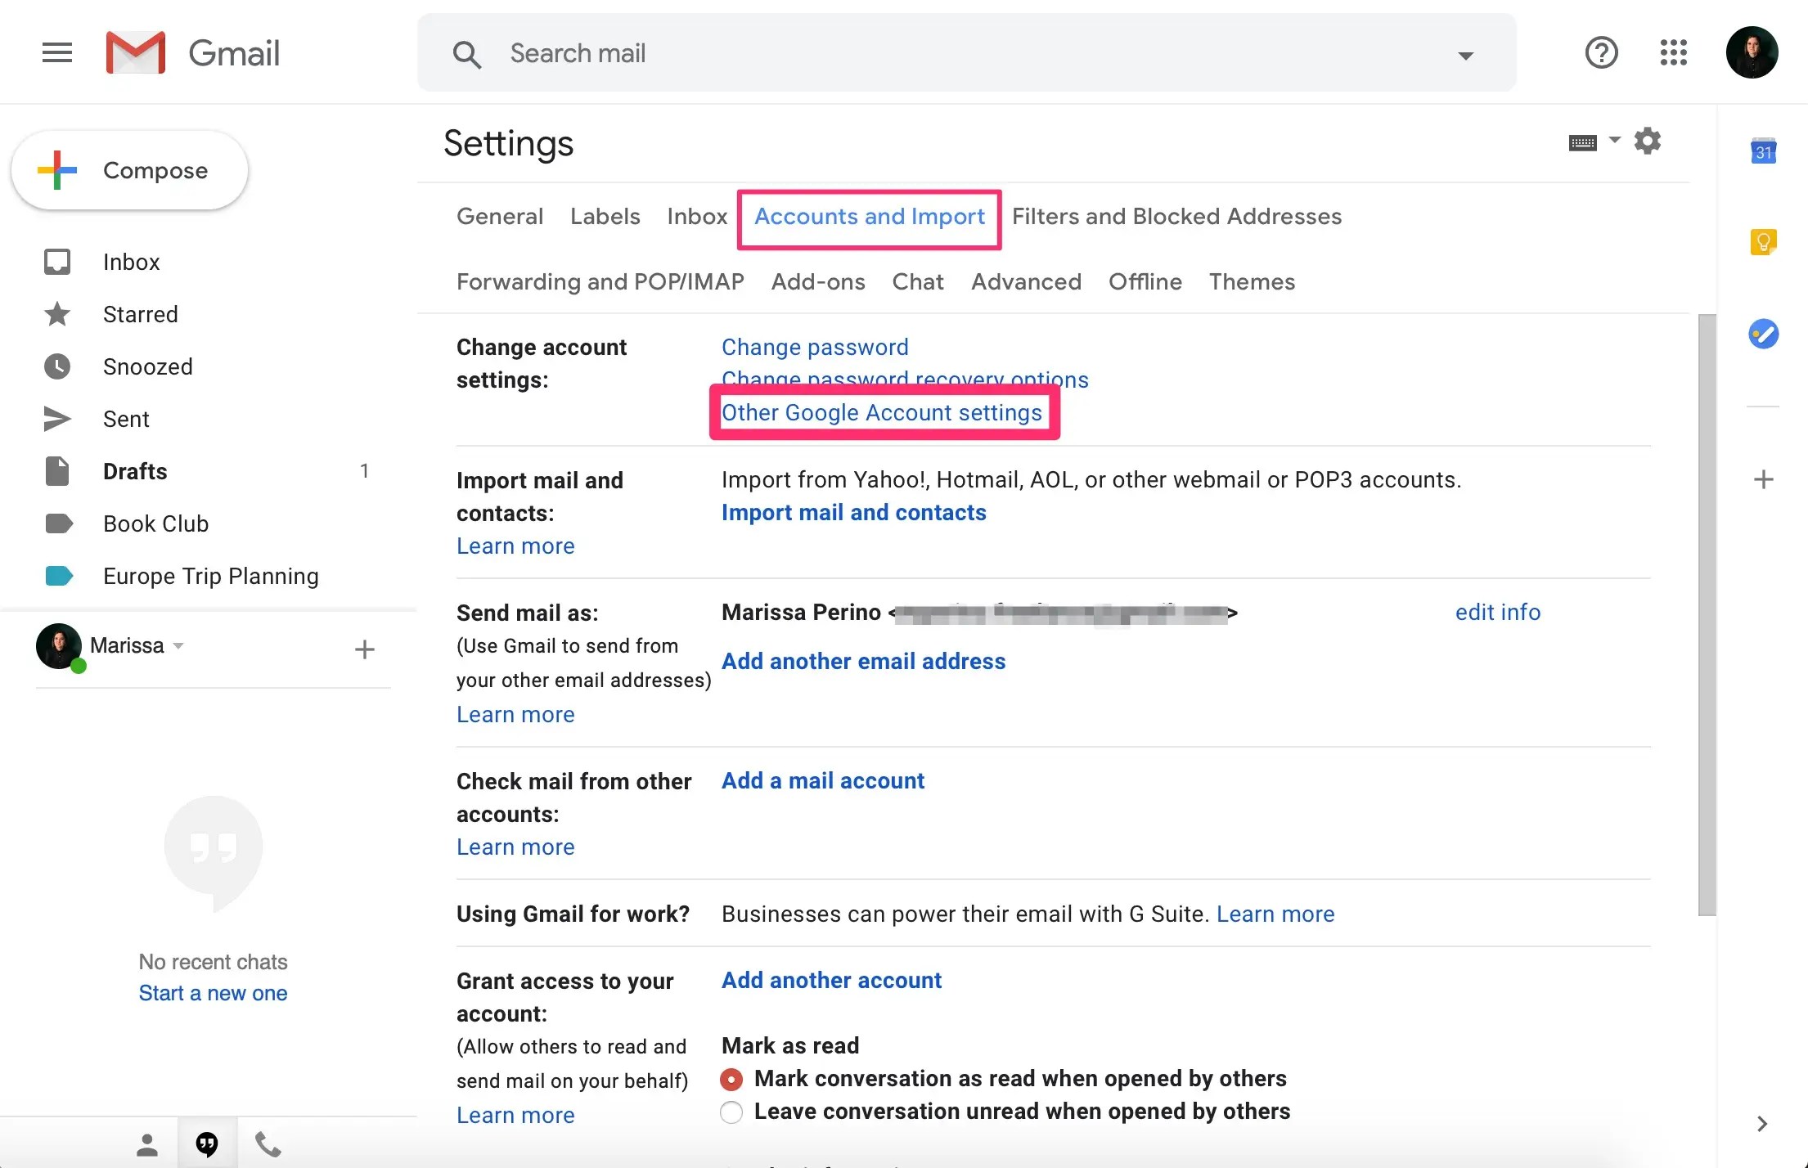Click the settings page vertical scrollbar
The image size is (1808, 1168).
pyautogui.click(x=1707, y=613)
